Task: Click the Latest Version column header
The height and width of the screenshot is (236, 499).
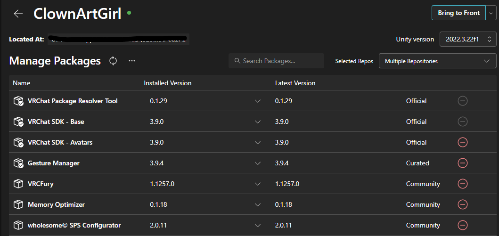Action: coord(295,83)
